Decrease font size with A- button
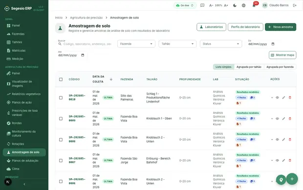 click(x=211, y=5)
